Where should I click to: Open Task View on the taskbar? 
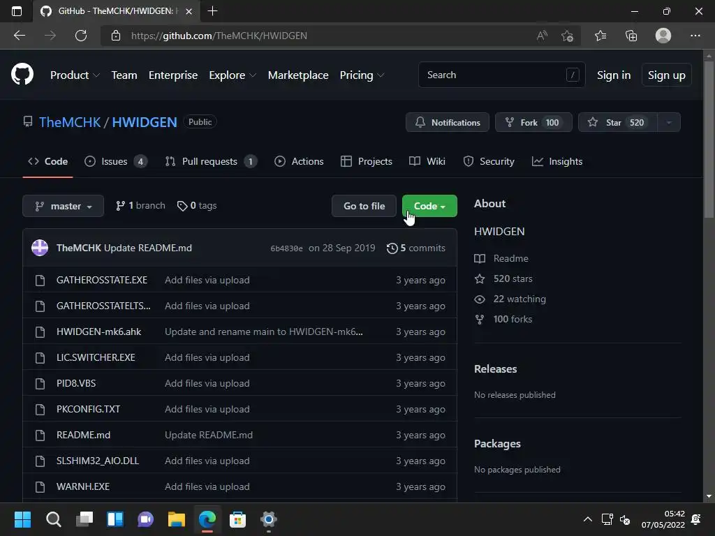coord(84,519)
